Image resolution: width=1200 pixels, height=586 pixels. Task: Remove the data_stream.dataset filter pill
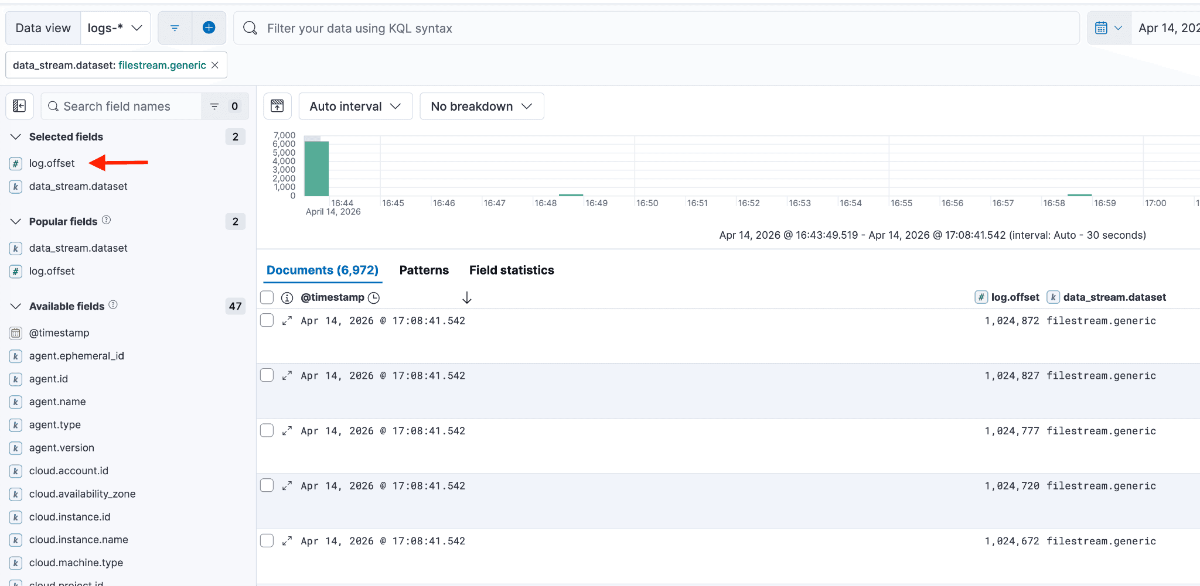[215, 65]
